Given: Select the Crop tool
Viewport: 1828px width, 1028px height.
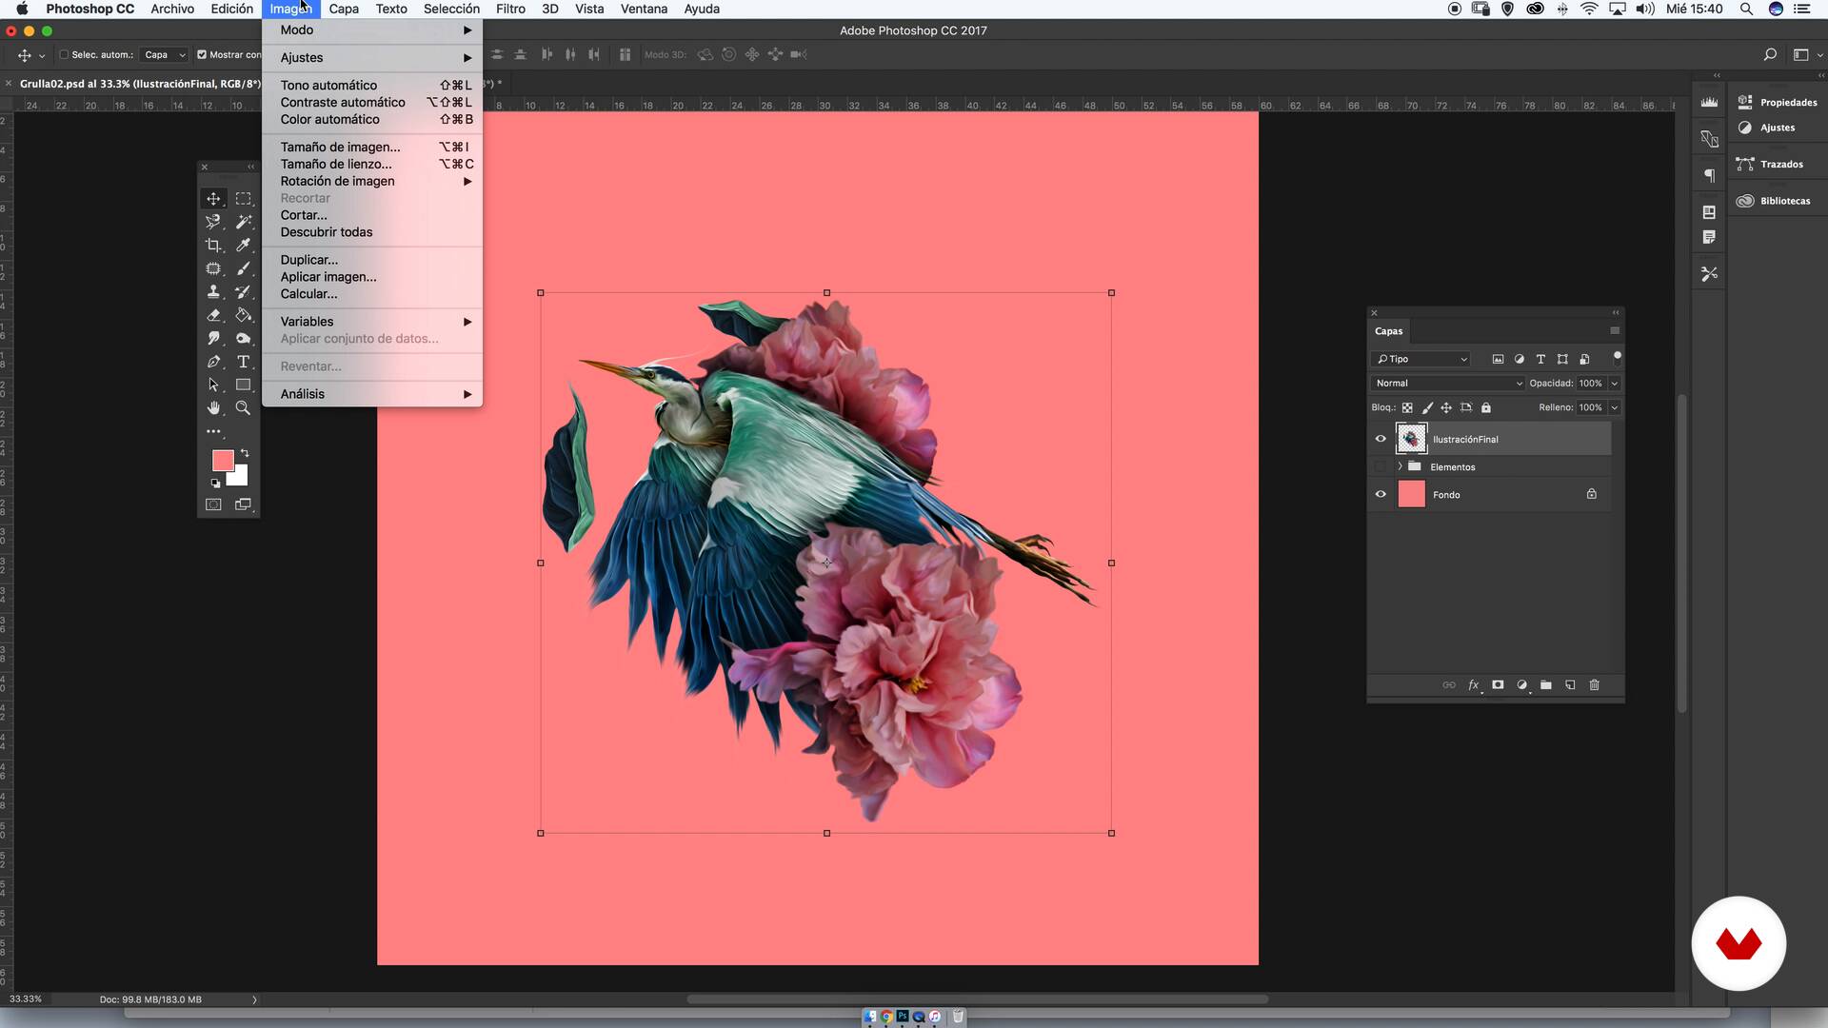Looking at the screenshot, I should [x=213, y=246].
